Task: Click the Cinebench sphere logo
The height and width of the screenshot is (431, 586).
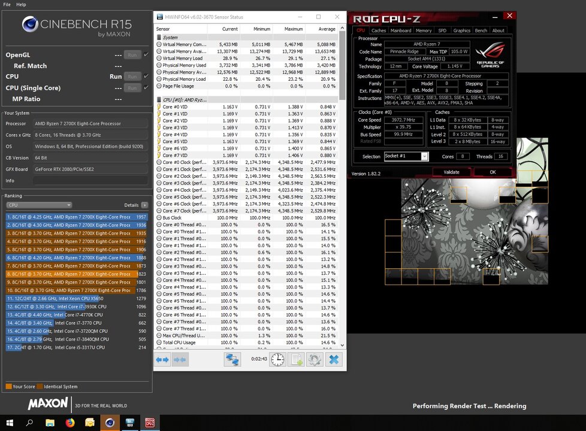Action: [x=30, y=25]
